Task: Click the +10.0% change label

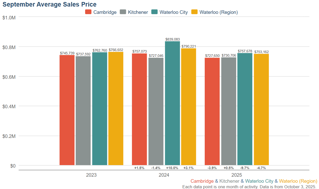Action: click(172, 168)
